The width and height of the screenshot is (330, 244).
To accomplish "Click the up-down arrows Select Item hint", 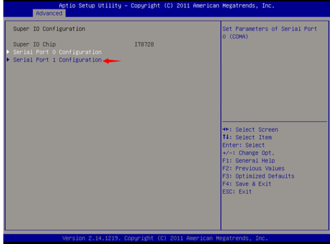I will [247, 137].
